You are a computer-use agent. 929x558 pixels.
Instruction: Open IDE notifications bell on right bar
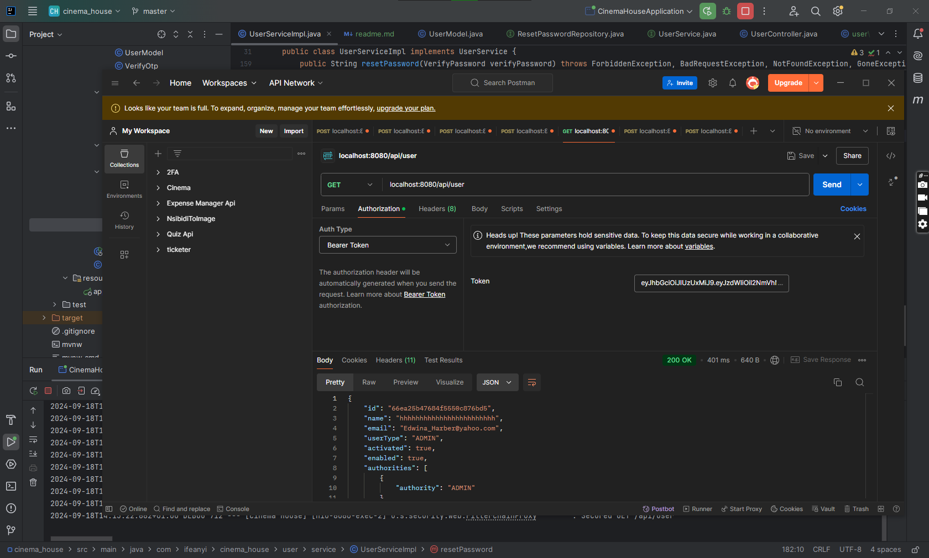click(x=918, y=34)
